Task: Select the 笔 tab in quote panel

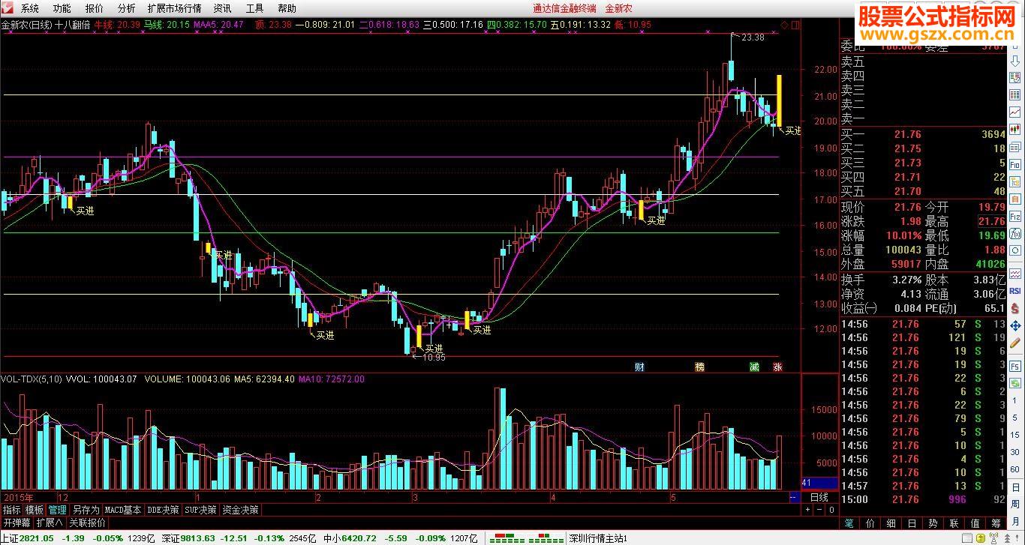Action: [849, 523]
